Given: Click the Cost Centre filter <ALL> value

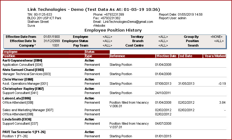Looking at the screenshot, I should 163,45.
